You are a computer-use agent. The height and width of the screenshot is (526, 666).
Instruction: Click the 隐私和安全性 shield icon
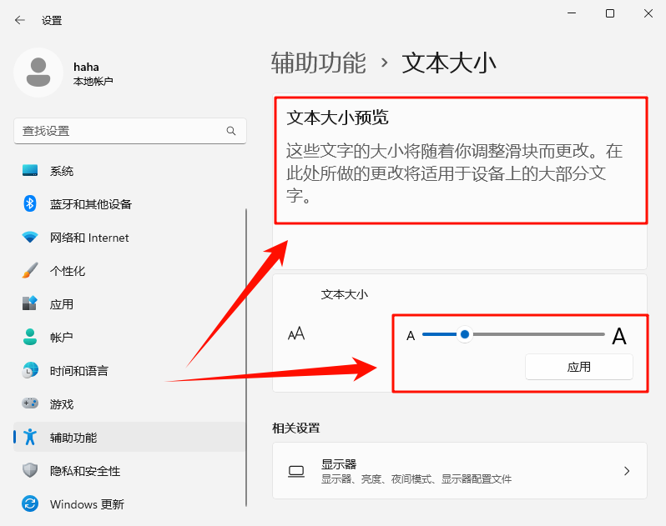[x=30, y=470]
